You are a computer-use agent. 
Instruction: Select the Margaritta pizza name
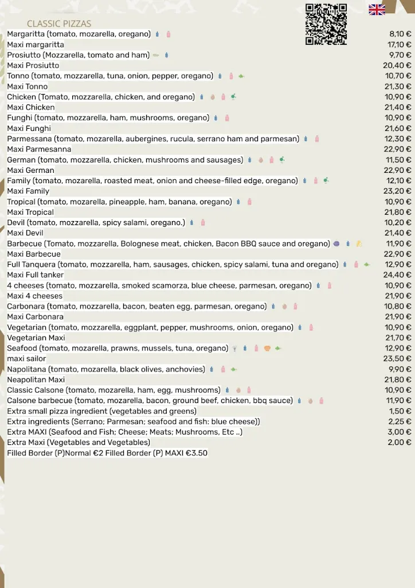[x=26, y=34]
